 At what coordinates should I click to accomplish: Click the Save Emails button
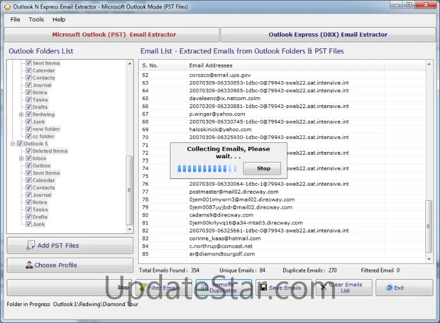[x=284, y=288]
